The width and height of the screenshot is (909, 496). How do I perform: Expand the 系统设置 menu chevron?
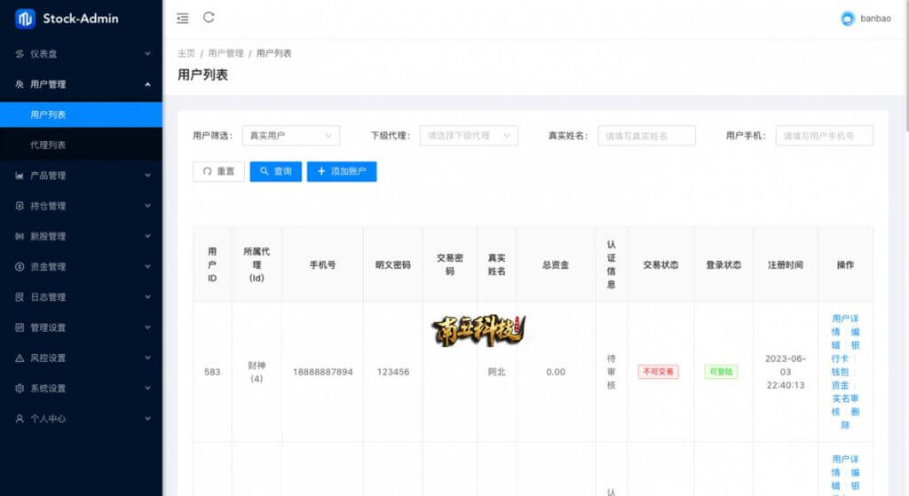point(148,389)
